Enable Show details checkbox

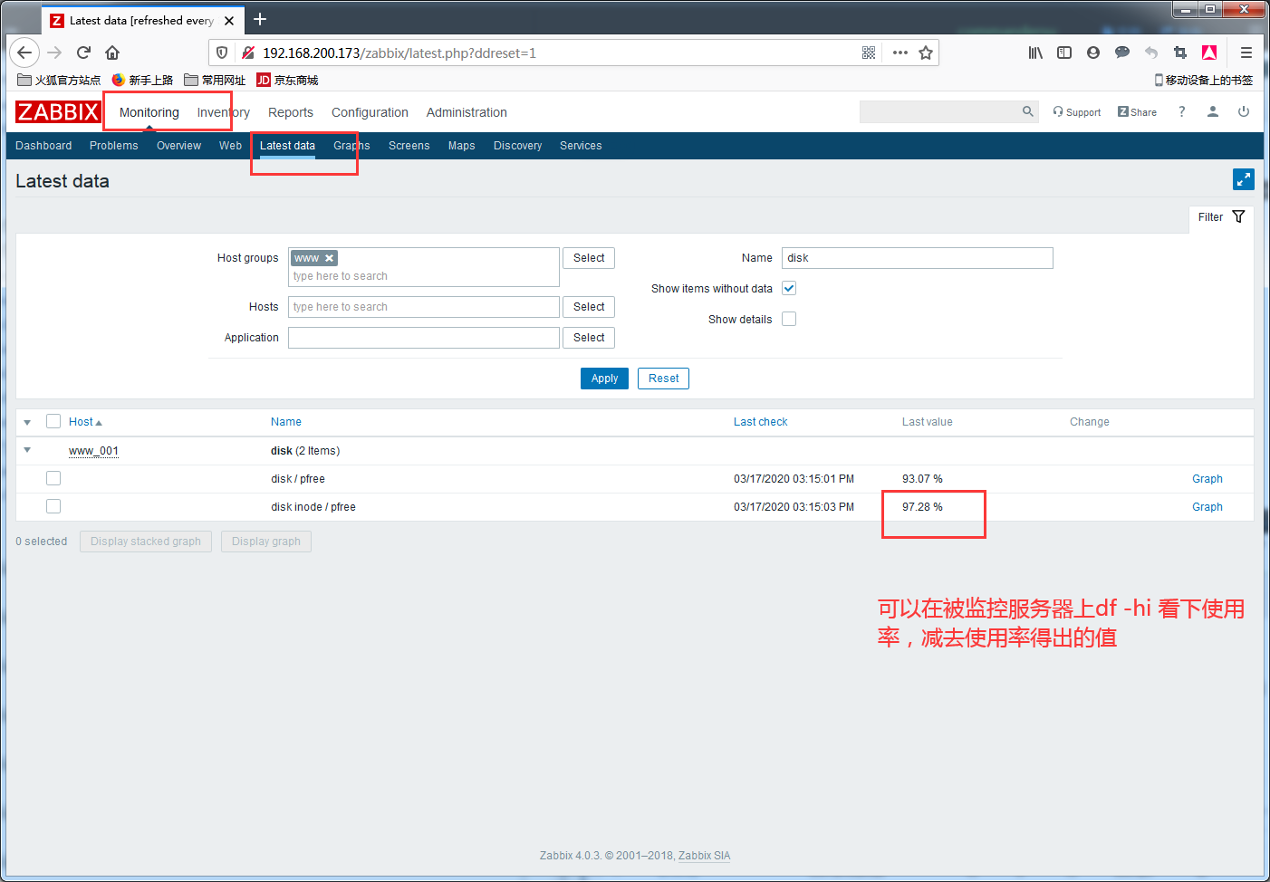pos(789,319)
